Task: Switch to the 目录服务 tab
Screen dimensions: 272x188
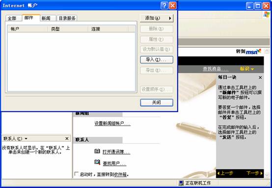Action: [x=67, y=18]
